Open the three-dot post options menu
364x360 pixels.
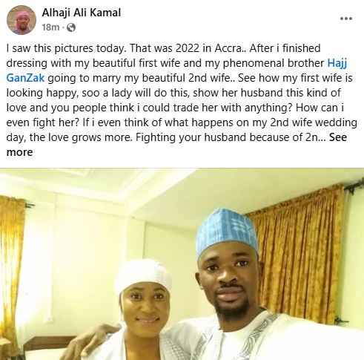point(346,19)
